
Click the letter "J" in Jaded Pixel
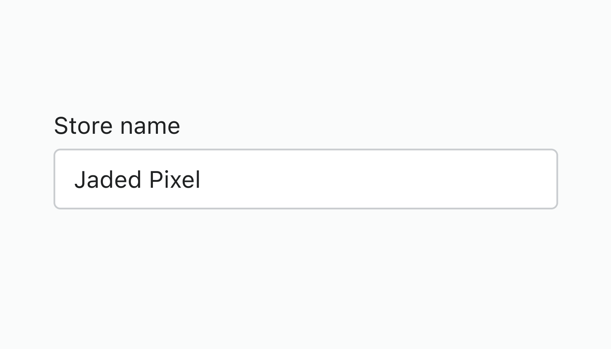(x=80, y=180)
